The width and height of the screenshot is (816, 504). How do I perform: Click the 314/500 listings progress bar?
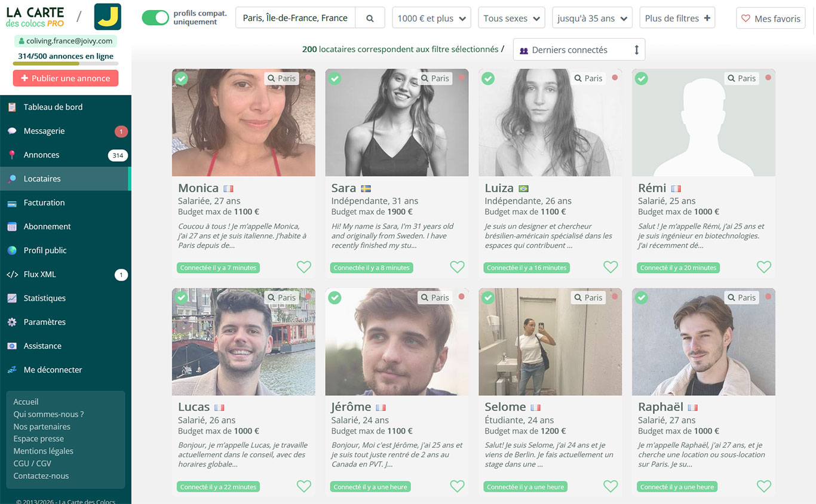coord(66,63)
